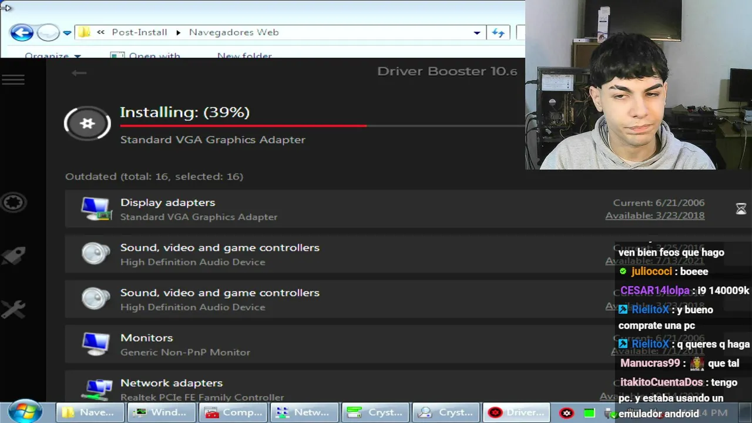Click the second High Definition Audio speaker icon
Viewport: 752px width, 423px height.
pos(96,298)
